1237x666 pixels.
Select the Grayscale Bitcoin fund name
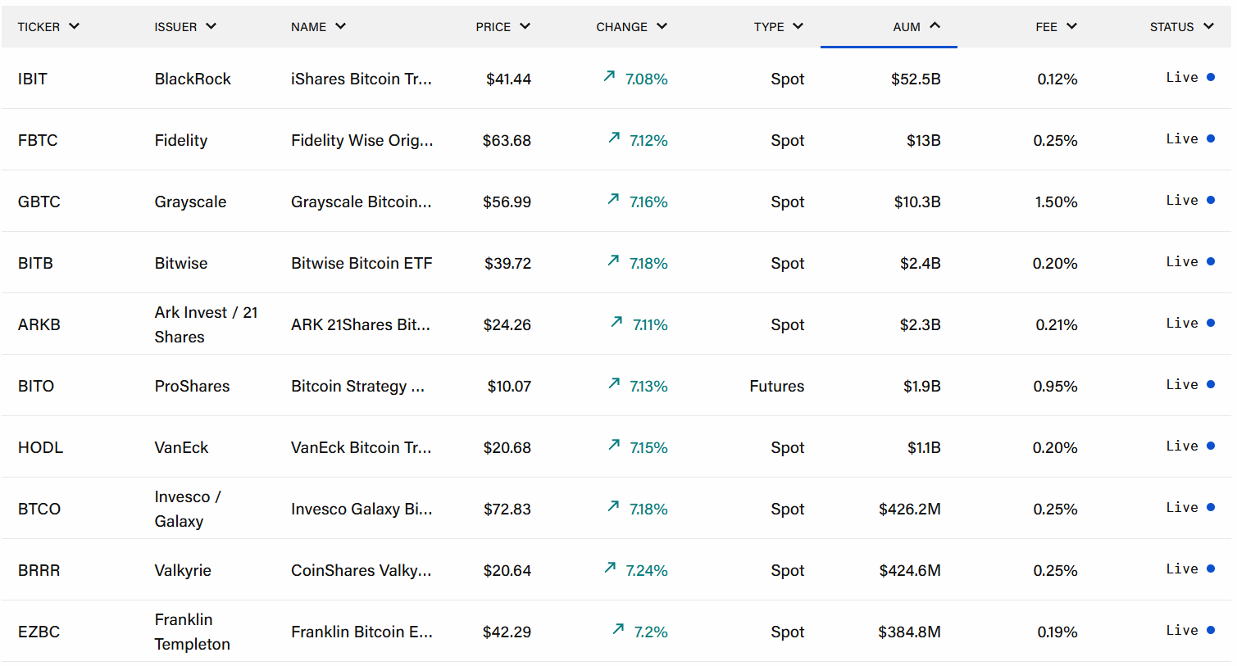[x=361, y=202]
